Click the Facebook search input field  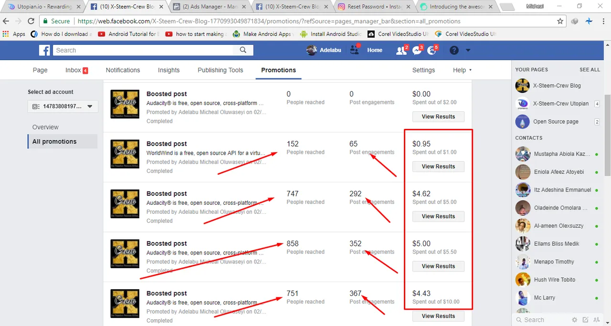143,50
